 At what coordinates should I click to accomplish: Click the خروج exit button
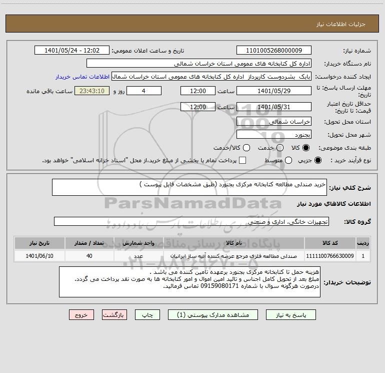(81, 315)
